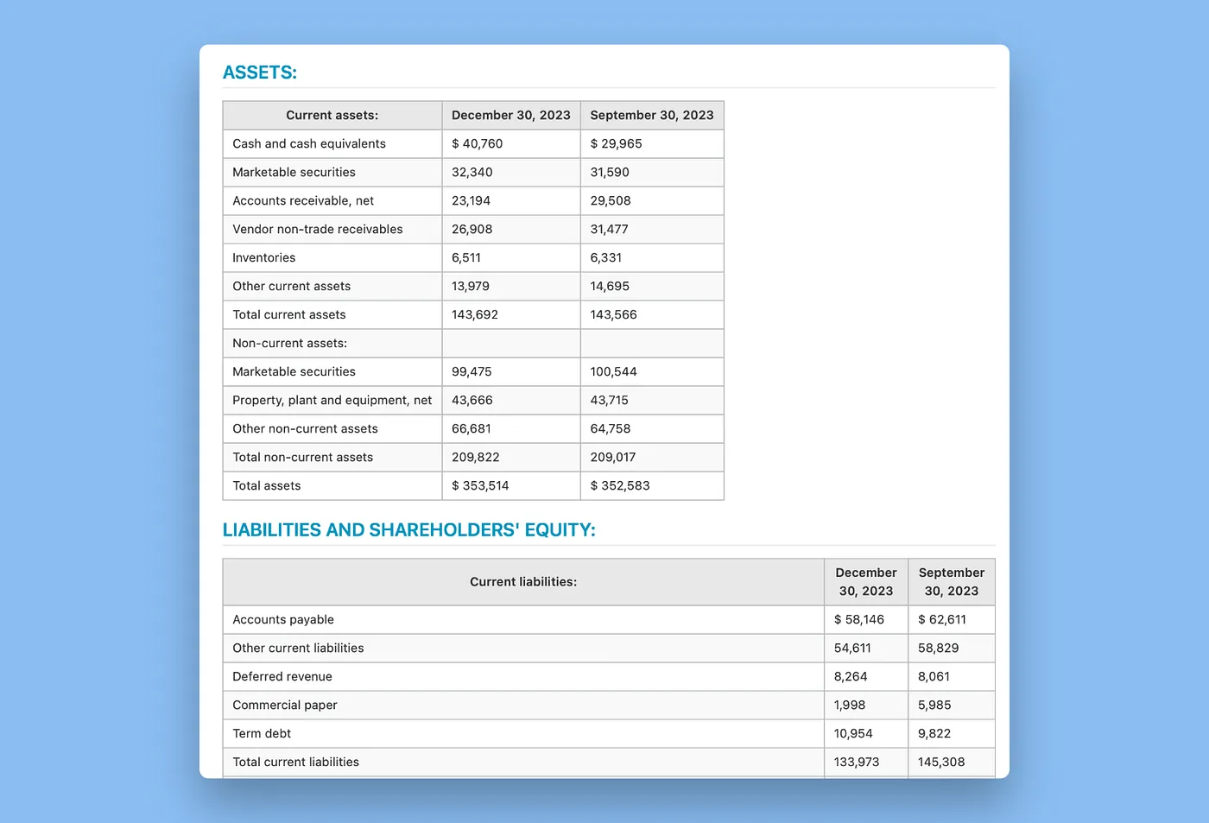Select the 'Accounts payable' row label

coord(282,620)
